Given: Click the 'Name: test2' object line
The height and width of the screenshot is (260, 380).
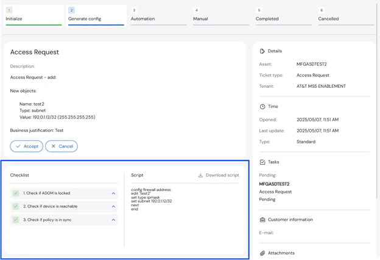Looking at the screenshot, I should (32, 104).
